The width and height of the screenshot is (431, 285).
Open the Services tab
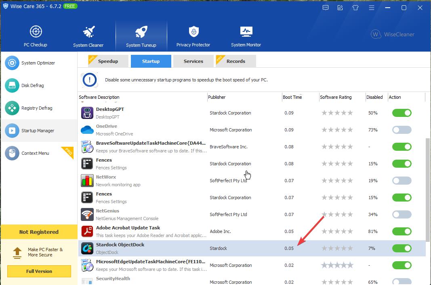click(193, 61)
